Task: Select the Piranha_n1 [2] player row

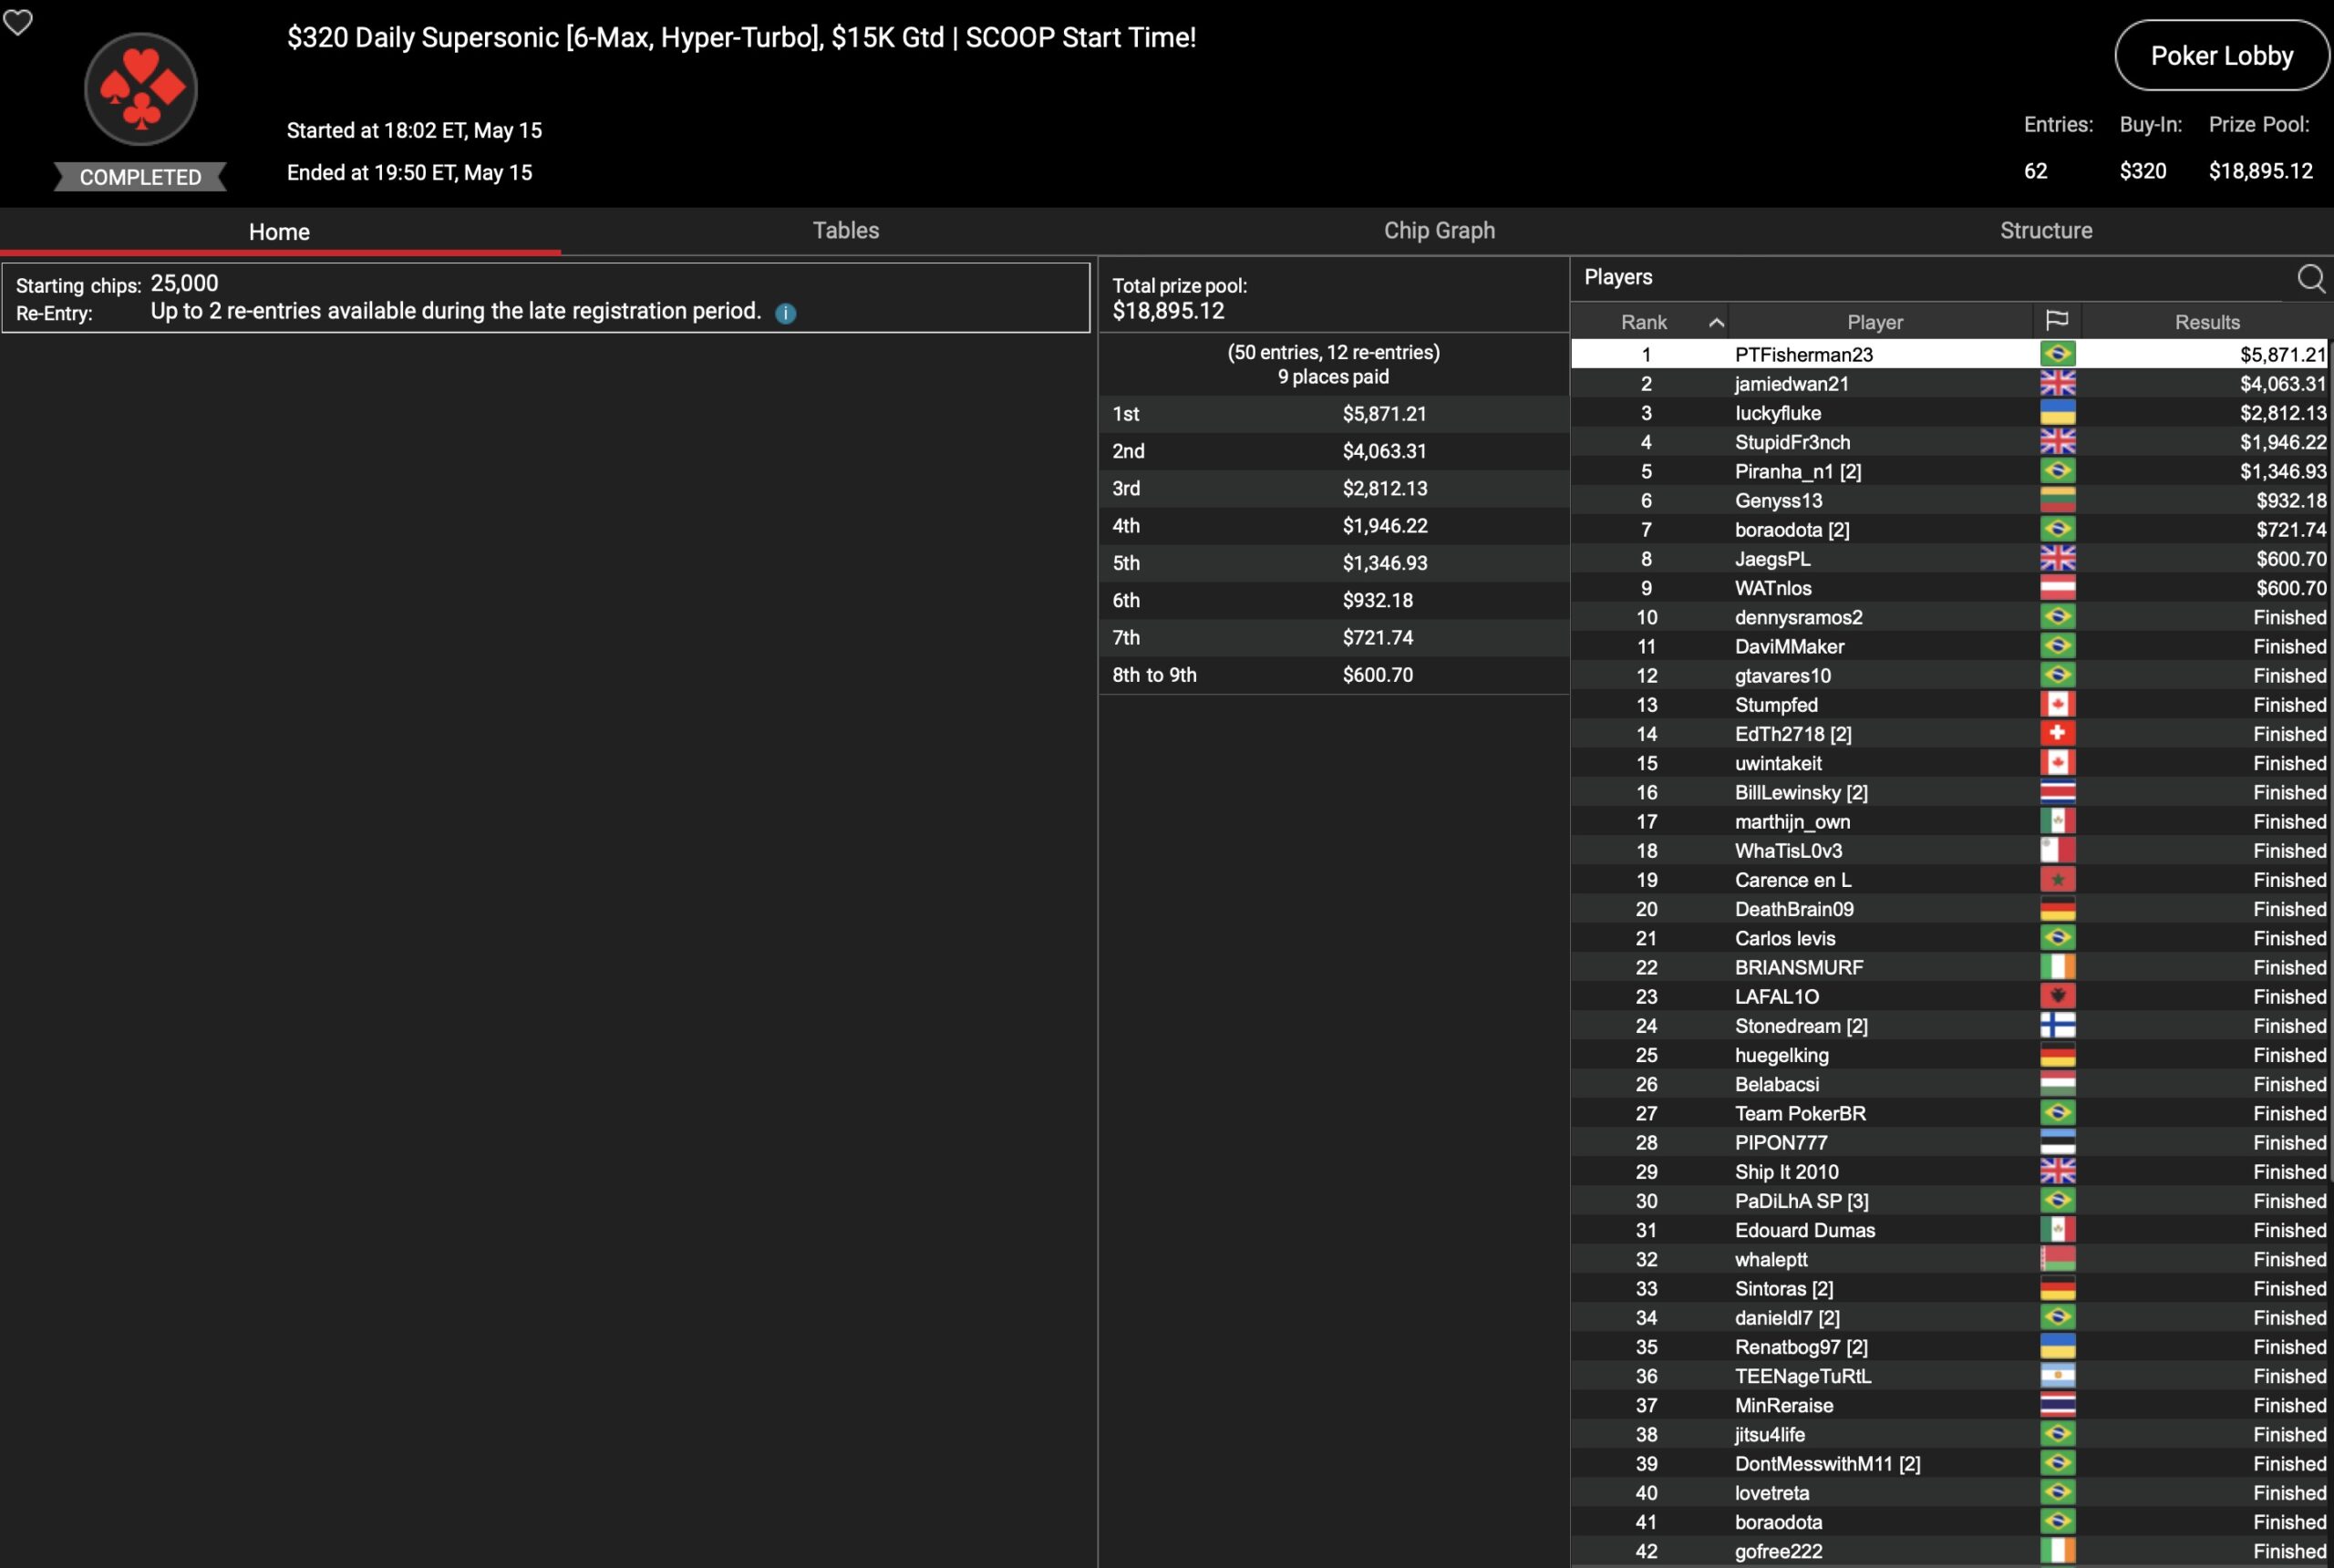Action: click(1797, 471)
